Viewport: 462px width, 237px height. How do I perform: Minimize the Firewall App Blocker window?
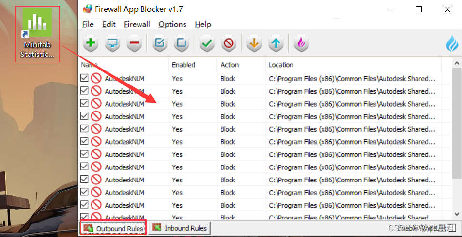tap(391, 9)
